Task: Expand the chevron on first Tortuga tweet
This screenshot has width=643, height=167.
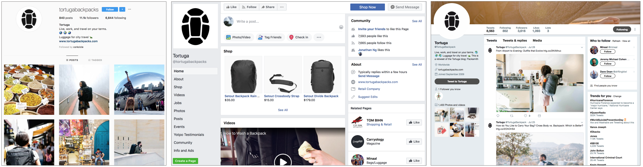Action: click(x=582, y=47)
